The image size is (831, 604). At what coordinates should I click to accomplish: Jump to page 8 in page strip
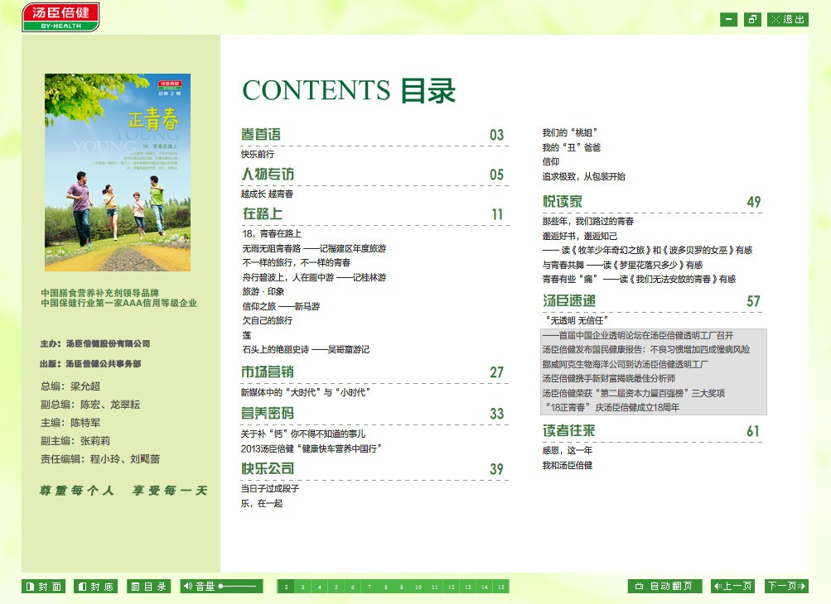click(x=385, y=587)
